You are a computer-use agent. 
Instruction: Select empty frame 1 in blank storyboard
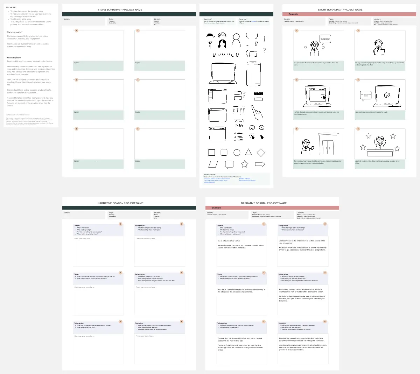(x=98, y=45)
